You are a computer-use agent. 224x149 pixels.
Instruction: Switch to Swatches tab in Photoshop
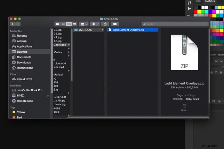tap(210, 1)
